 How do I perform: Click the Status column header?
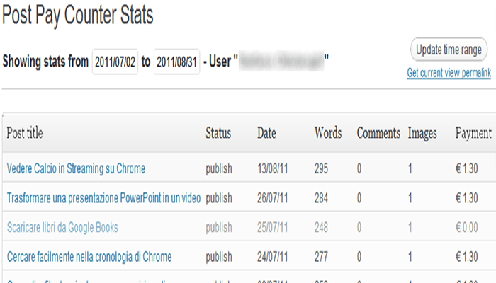pos(218,133)
